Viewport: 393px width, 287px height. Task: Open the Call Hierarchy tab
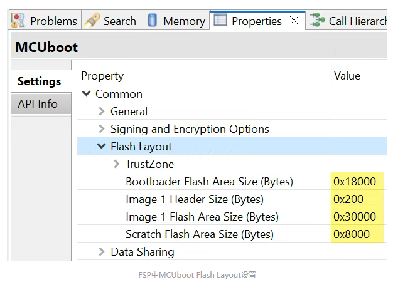point(347,21)
